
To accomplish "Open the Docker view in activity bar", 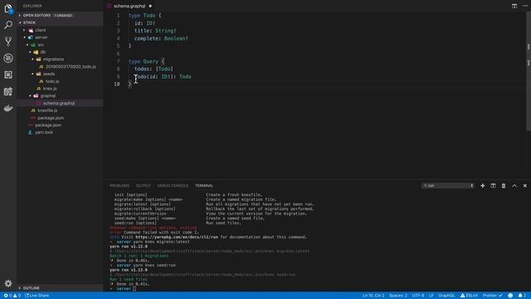I will click(x=8, y=108).
